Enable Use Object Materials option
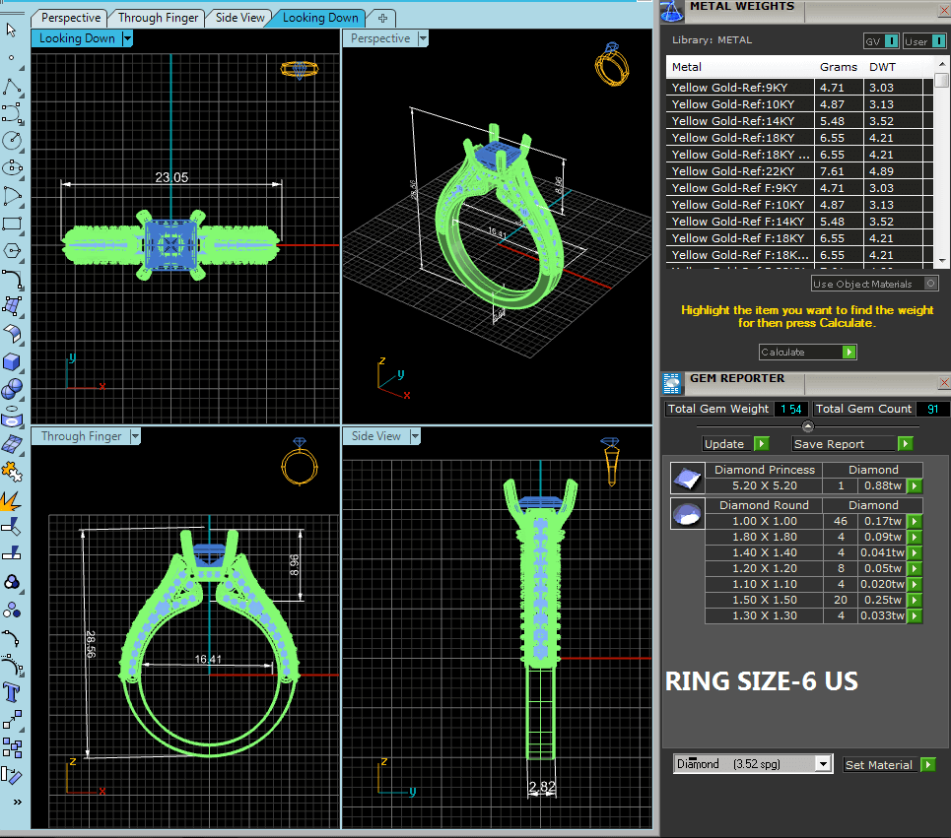Image resolution: width=951 pixels, height=838 pixels. (929, 284)
